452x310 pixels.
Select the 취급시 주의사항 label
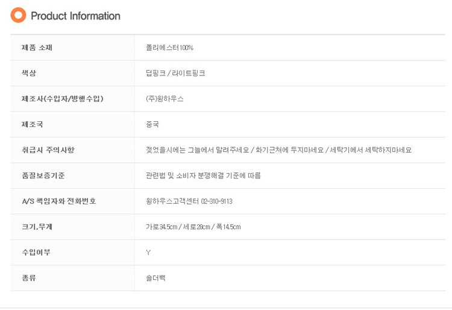click(48, 150)
